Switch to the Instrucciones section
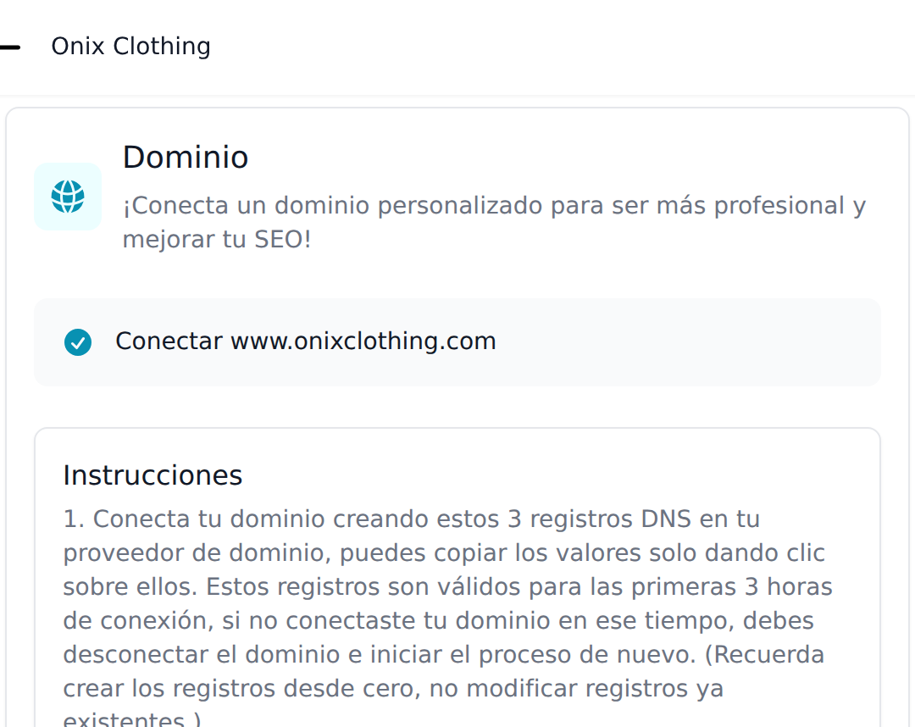Image resolution: width=915 pixels, height=727 pixels. pos(152,475)
